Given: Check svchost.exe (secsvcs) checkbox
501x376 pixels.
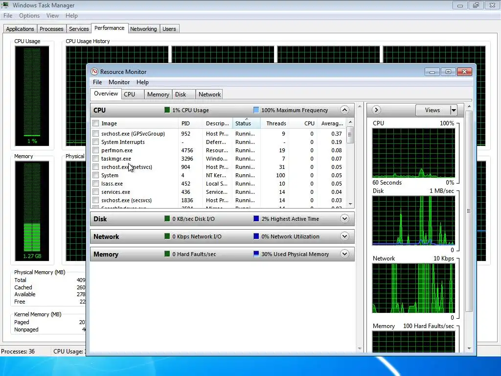Looking at the screenshot, I should [95, 200].
